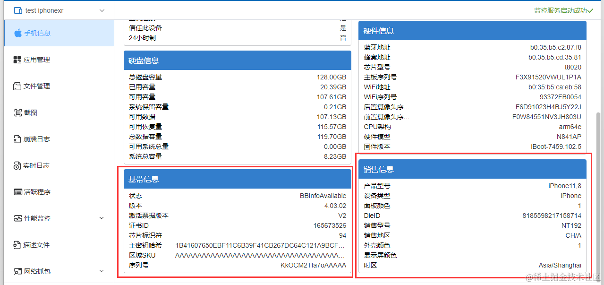
Task: Click the 文件管理 folder icon
Action: coord(17,86)
